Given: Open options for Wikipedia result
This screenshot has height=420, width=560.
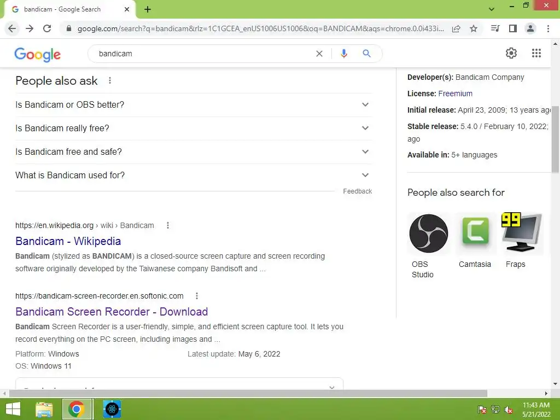Looking at the screenshot, I should [x=168, y=225].
